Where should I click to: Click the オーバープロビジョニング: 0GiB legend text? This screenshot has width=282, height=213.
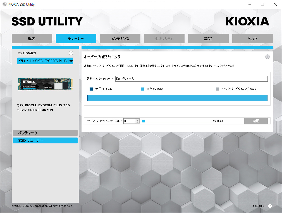(239, 89)
